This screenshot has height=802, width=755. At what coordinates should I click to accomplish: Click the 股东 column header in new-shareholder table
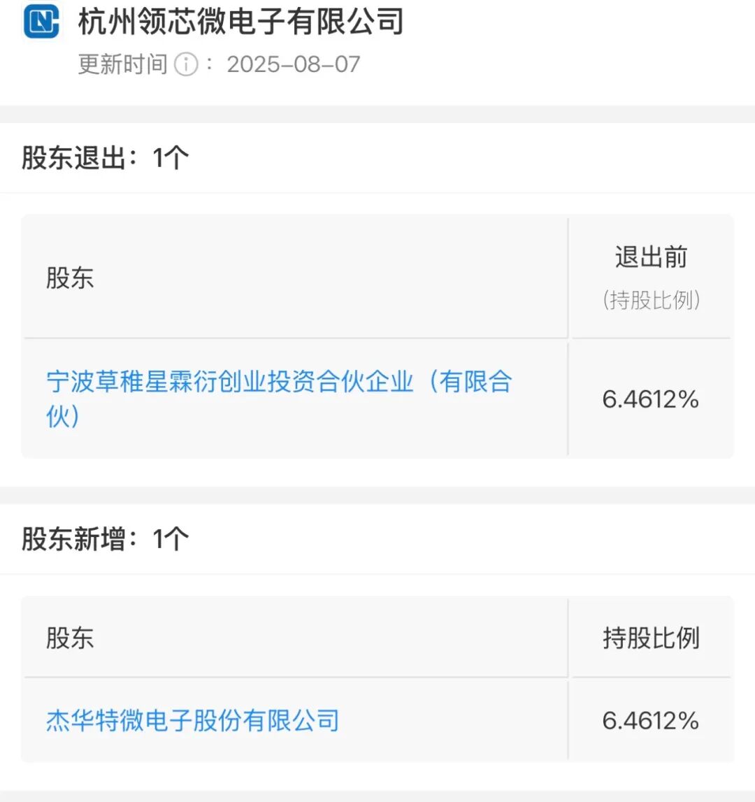pos(70,638)
